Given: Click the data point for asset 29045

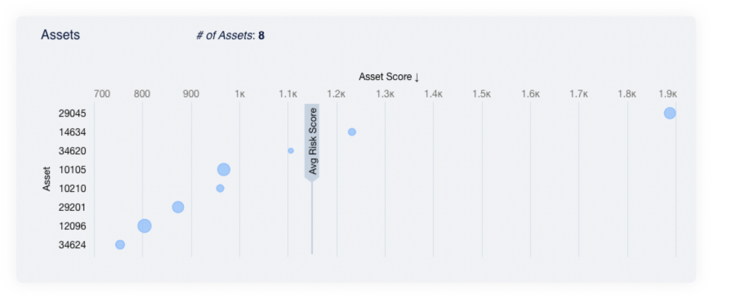Looking at the screenshot, I should tap(669, 113).
